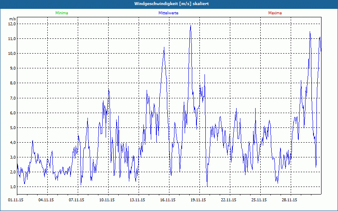The image size is (338, 211).
Task: Click the 12,0 y-axis value
Action: point(12,24)
